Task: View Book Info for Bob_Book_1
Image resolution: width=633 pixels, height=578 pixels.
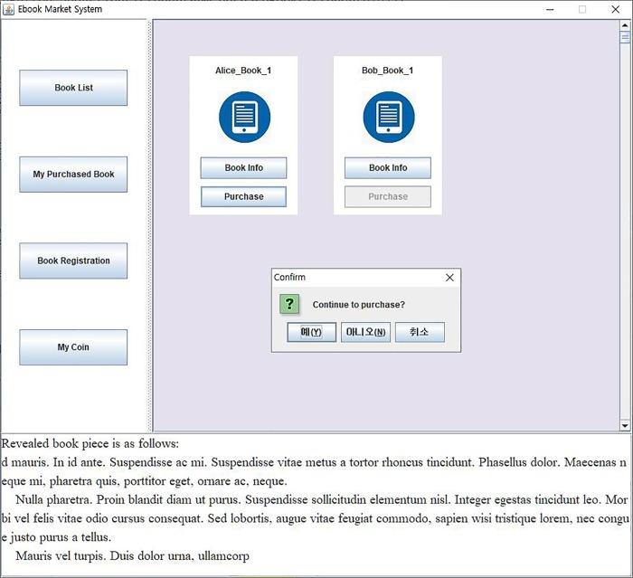Action: coord(387,168)
